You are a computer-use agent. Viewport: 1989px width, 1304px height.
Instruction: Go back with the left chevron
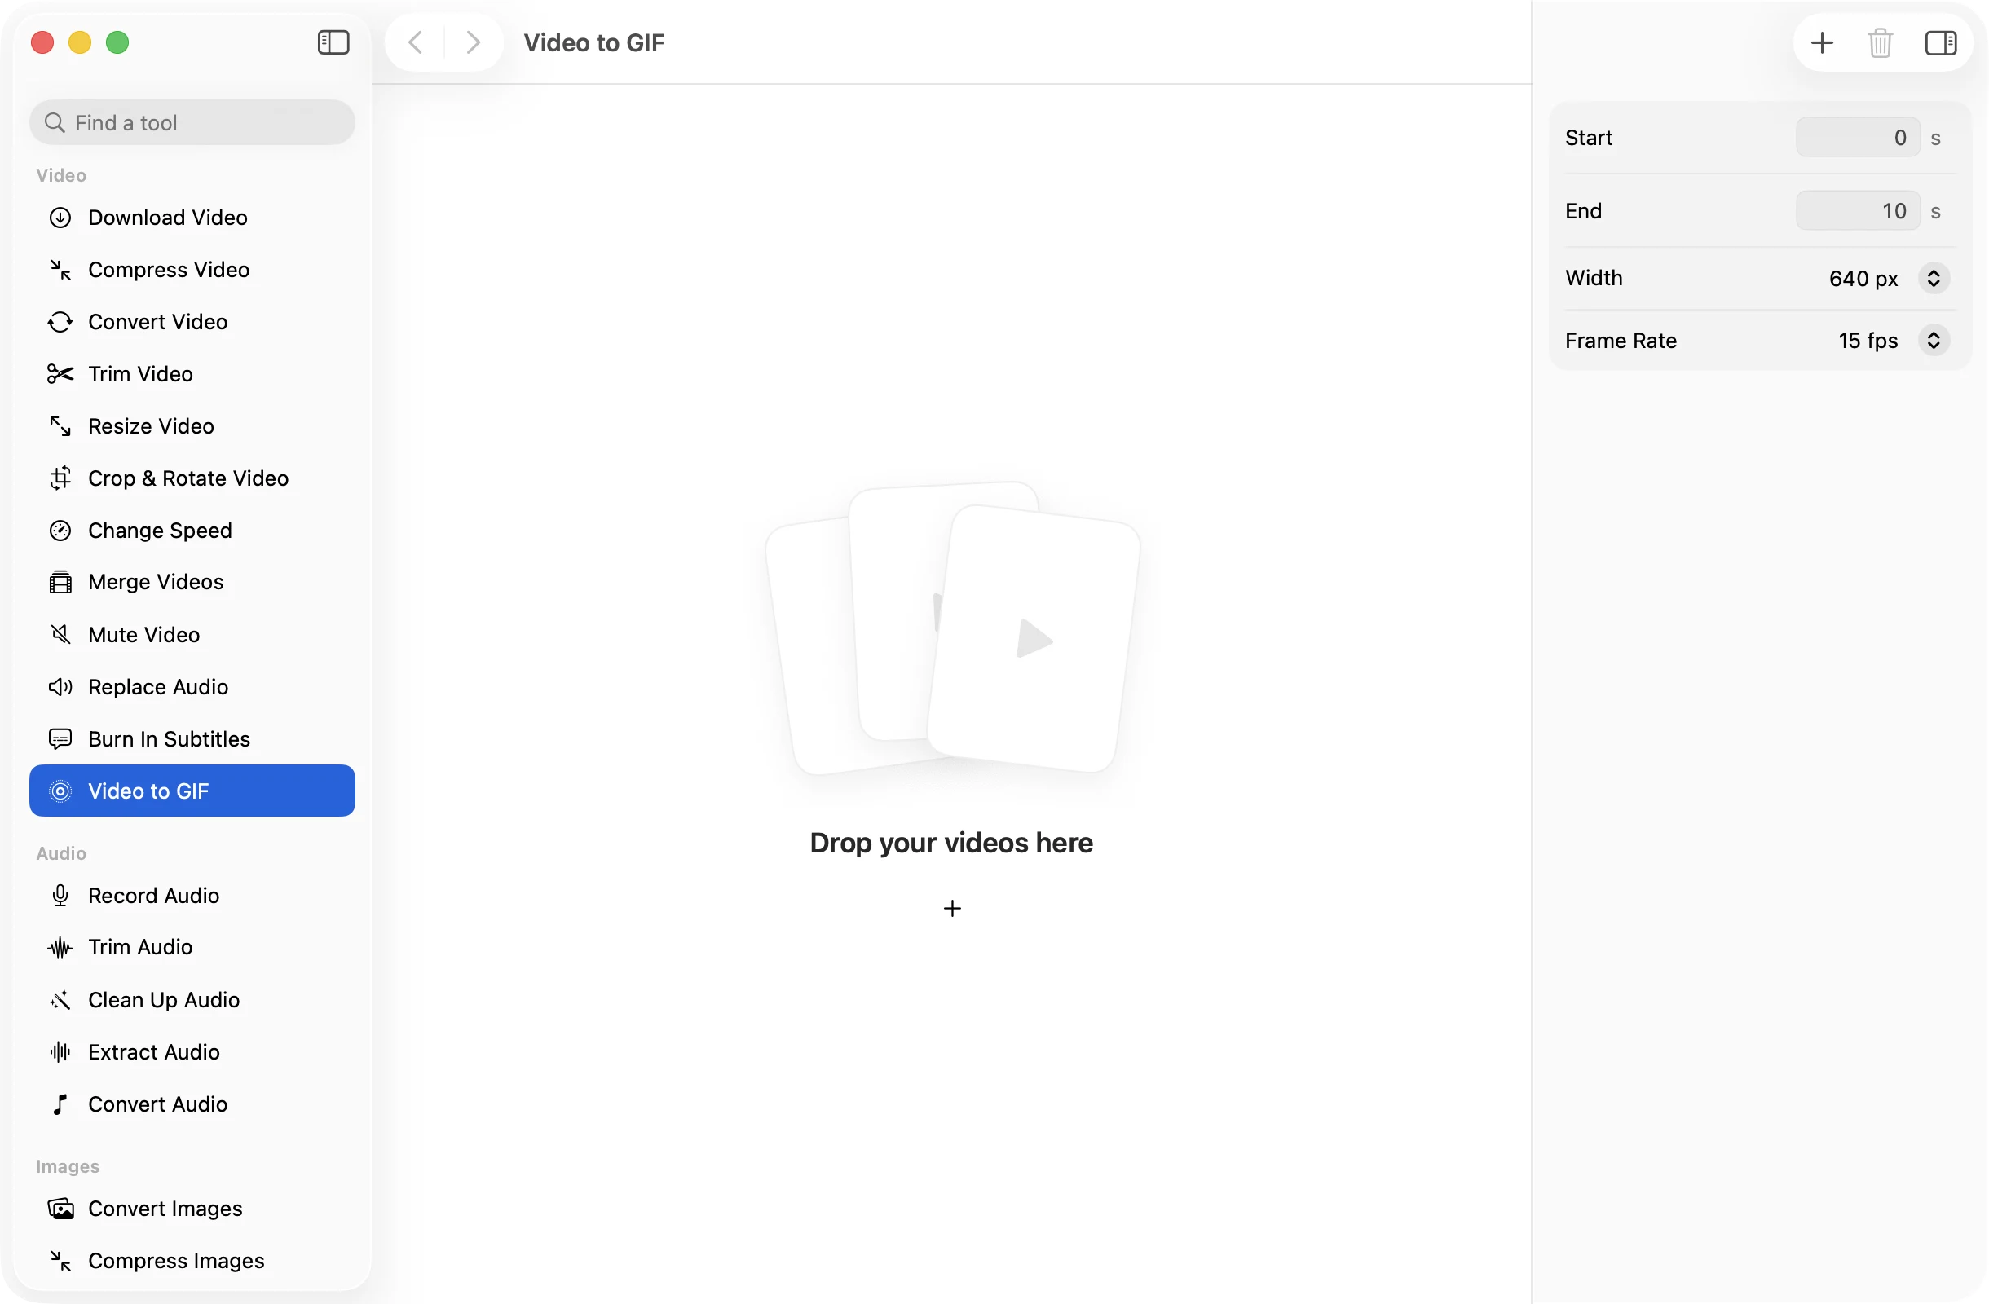416,42
